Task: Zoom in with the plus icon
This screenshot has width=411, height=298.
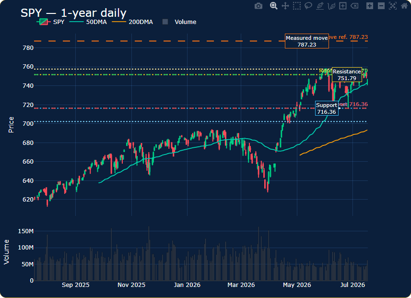Action: coord(370,6)
